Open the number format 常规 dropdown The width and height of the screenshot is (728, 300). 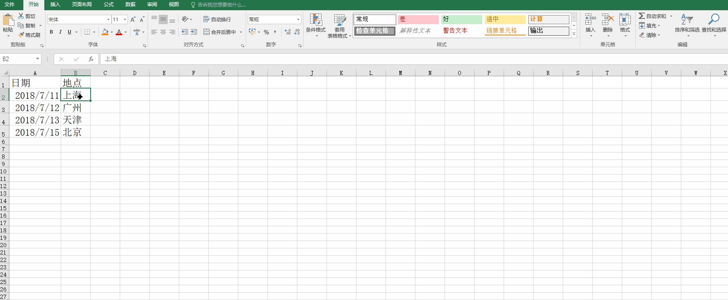(x=298, y=19)
